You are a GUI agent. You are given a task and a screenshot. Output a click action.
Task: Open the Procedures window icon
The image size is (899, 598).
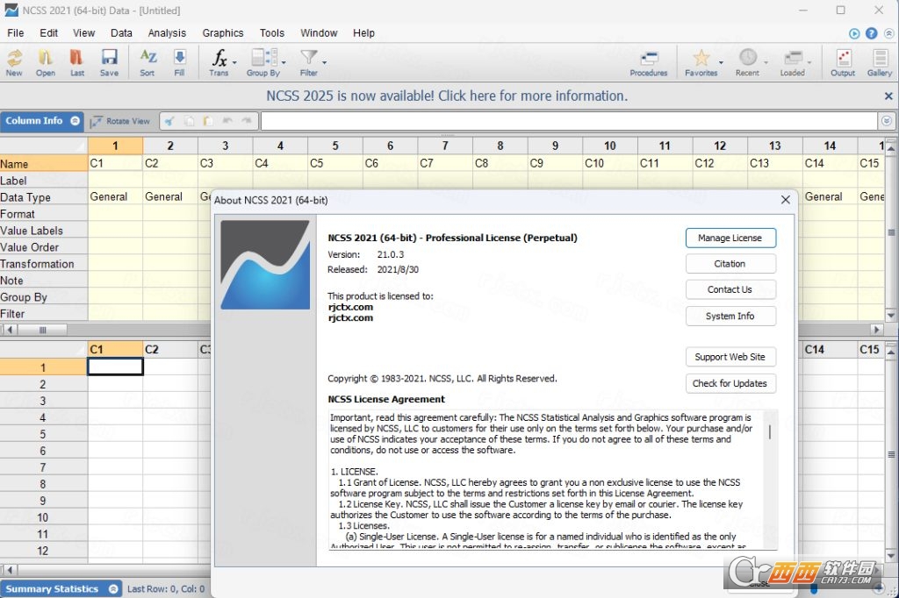(649, 62)
